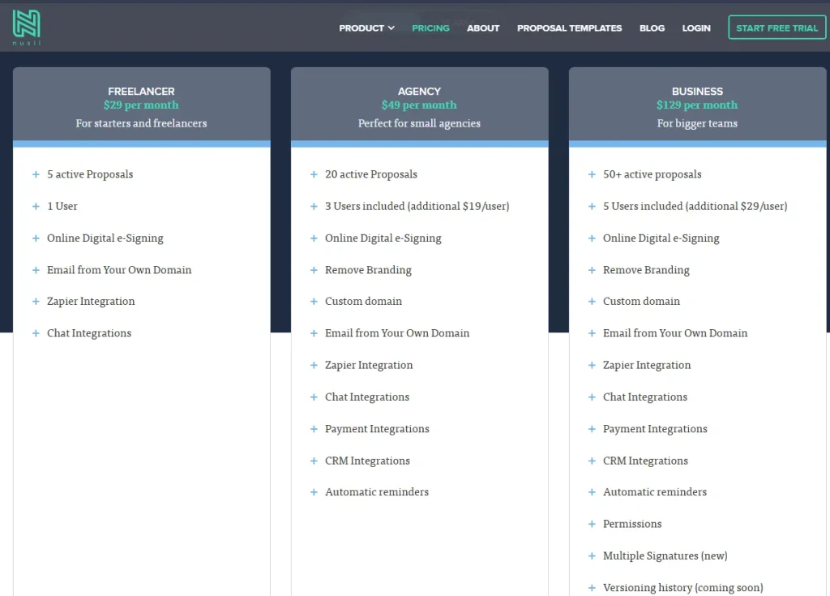
Task: Click plus icon next to Multiple Signatures (new)
Action: (x=592, y=556)
